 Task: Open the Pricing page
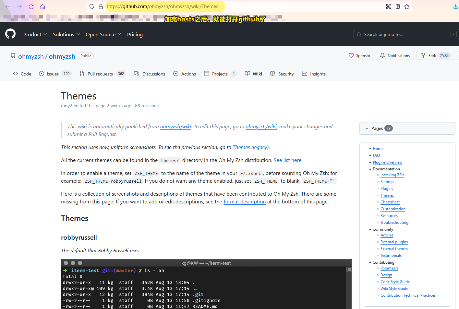click(135, 34)
